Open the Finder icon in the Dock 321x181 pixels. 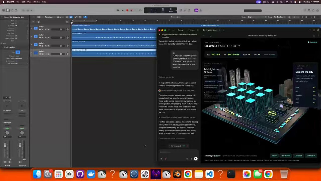point(37,174)
